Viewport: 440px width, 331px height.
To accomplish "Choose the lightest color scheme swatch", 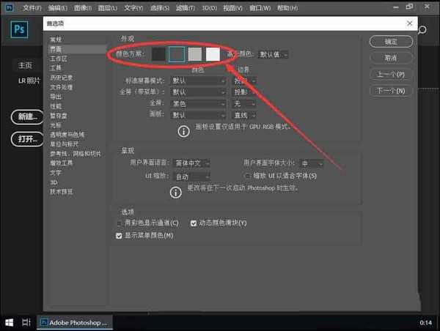I will (213, 54).
